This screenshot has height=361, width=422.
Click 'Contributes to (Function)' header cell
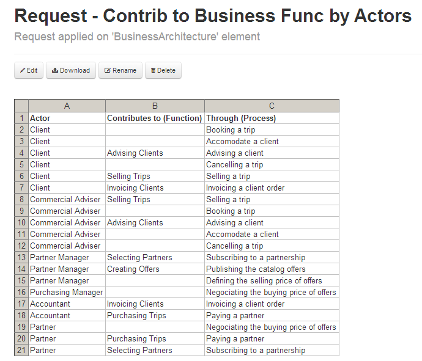155,118
